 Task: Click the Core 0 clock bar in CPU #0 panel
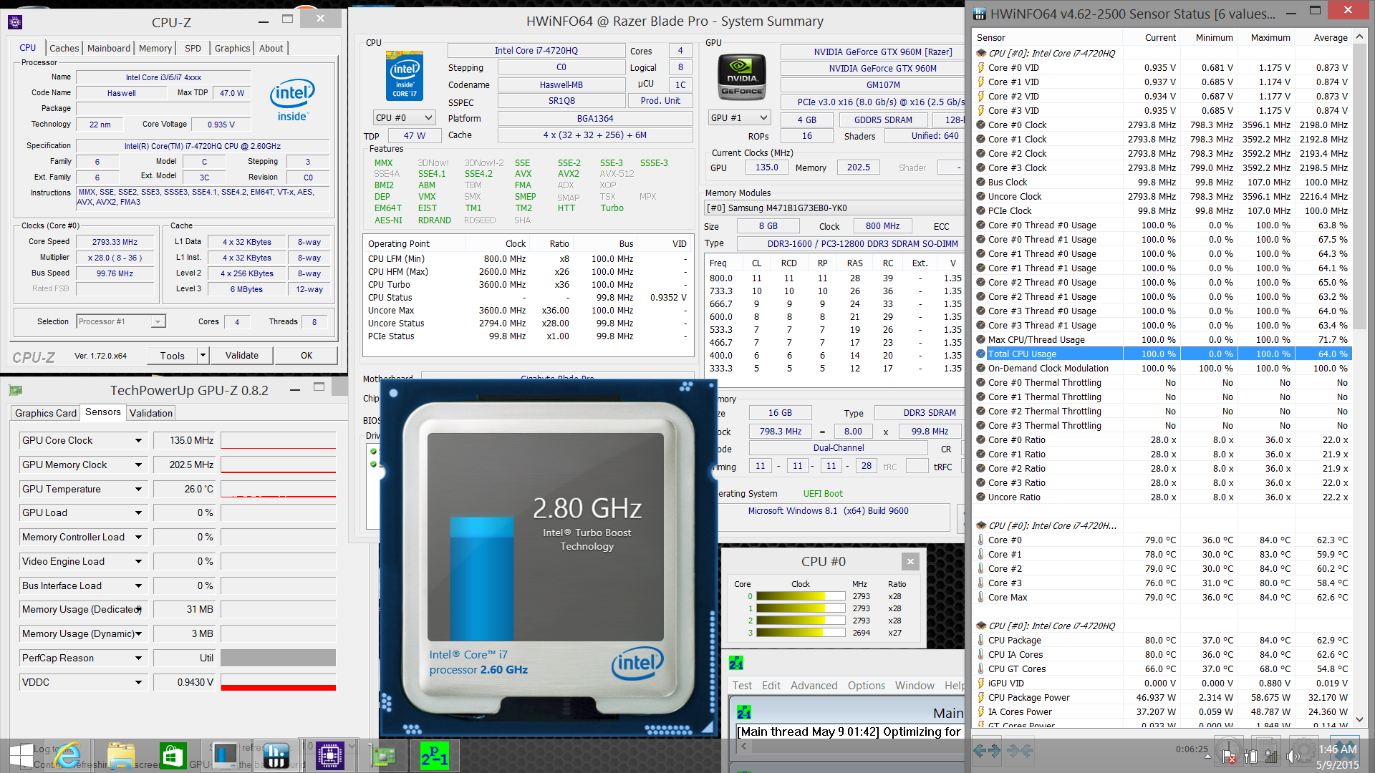800,596
